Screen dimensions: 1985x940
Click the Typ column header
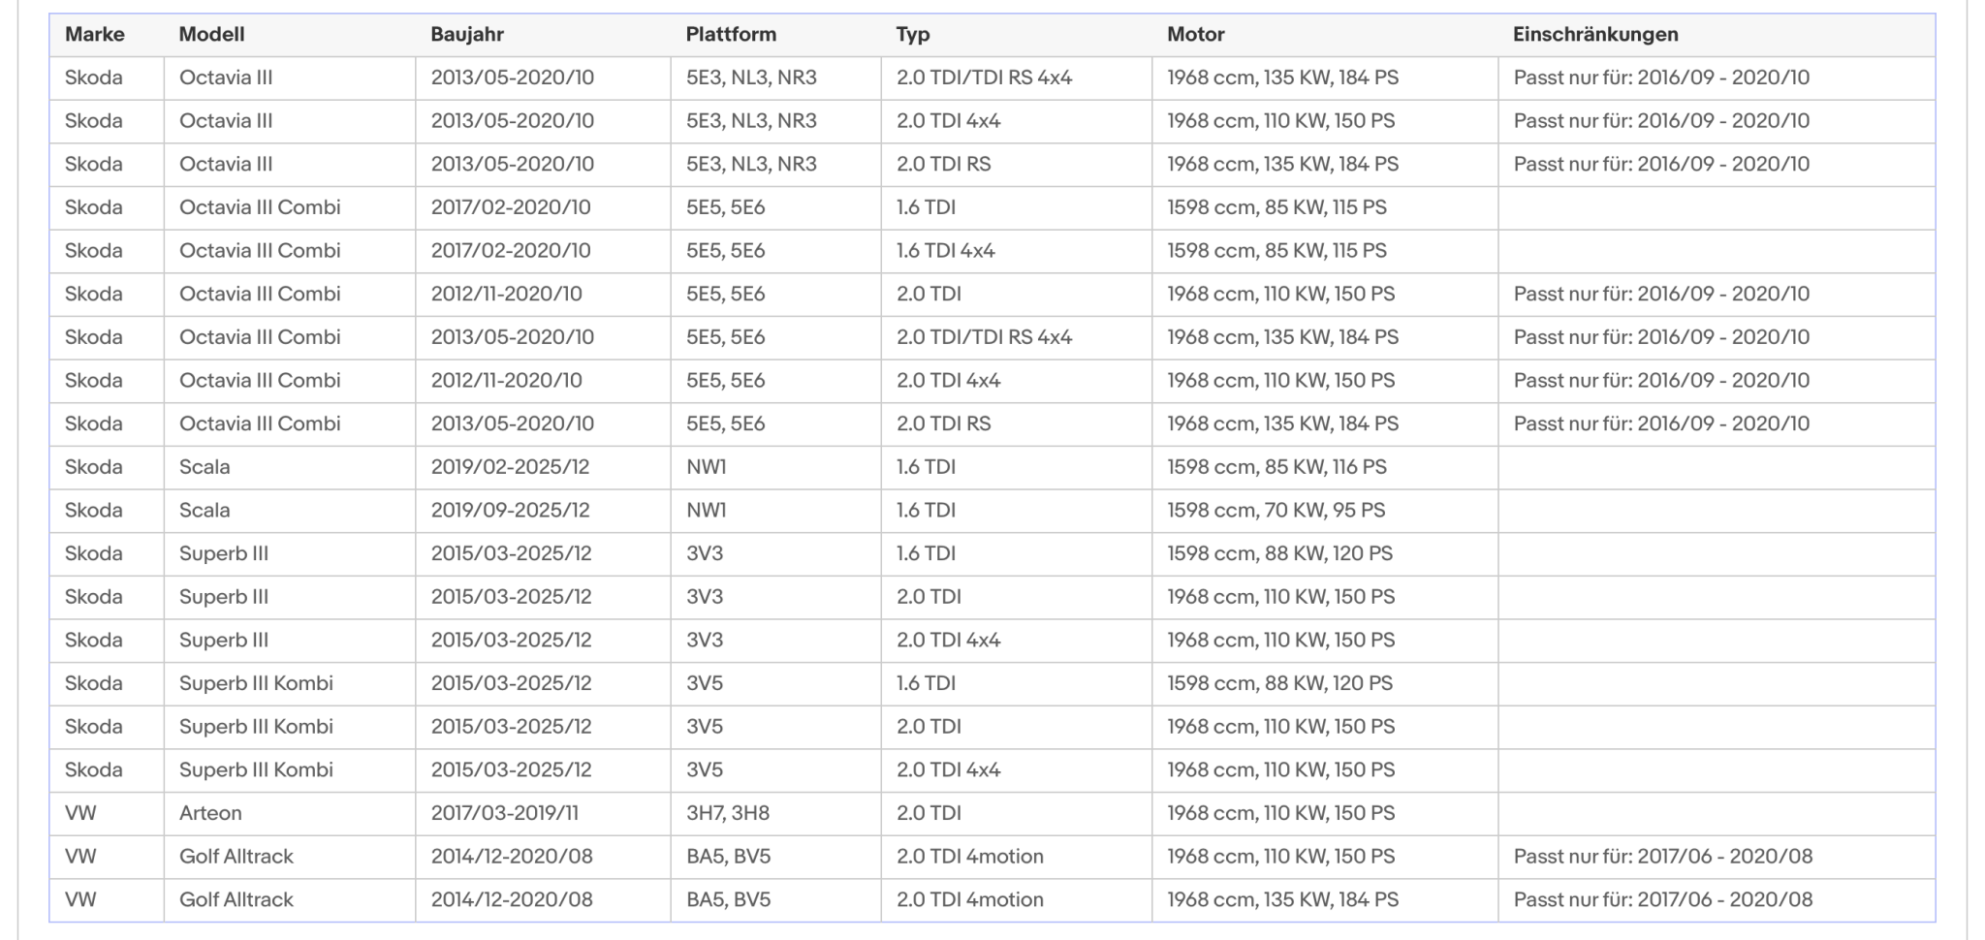coord(913,34)
